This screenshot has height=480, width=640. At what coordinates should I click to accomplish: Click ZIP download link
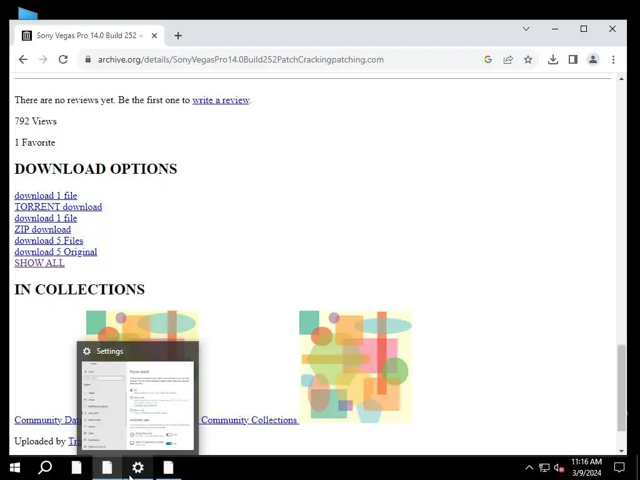[42, 229]
